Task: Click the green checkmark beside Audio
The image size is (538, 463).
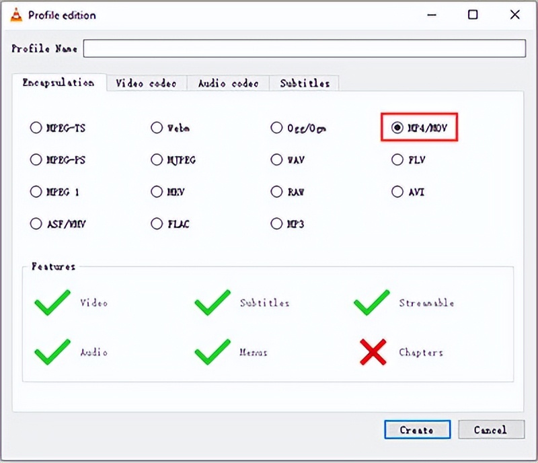Action: click(52, 352)
